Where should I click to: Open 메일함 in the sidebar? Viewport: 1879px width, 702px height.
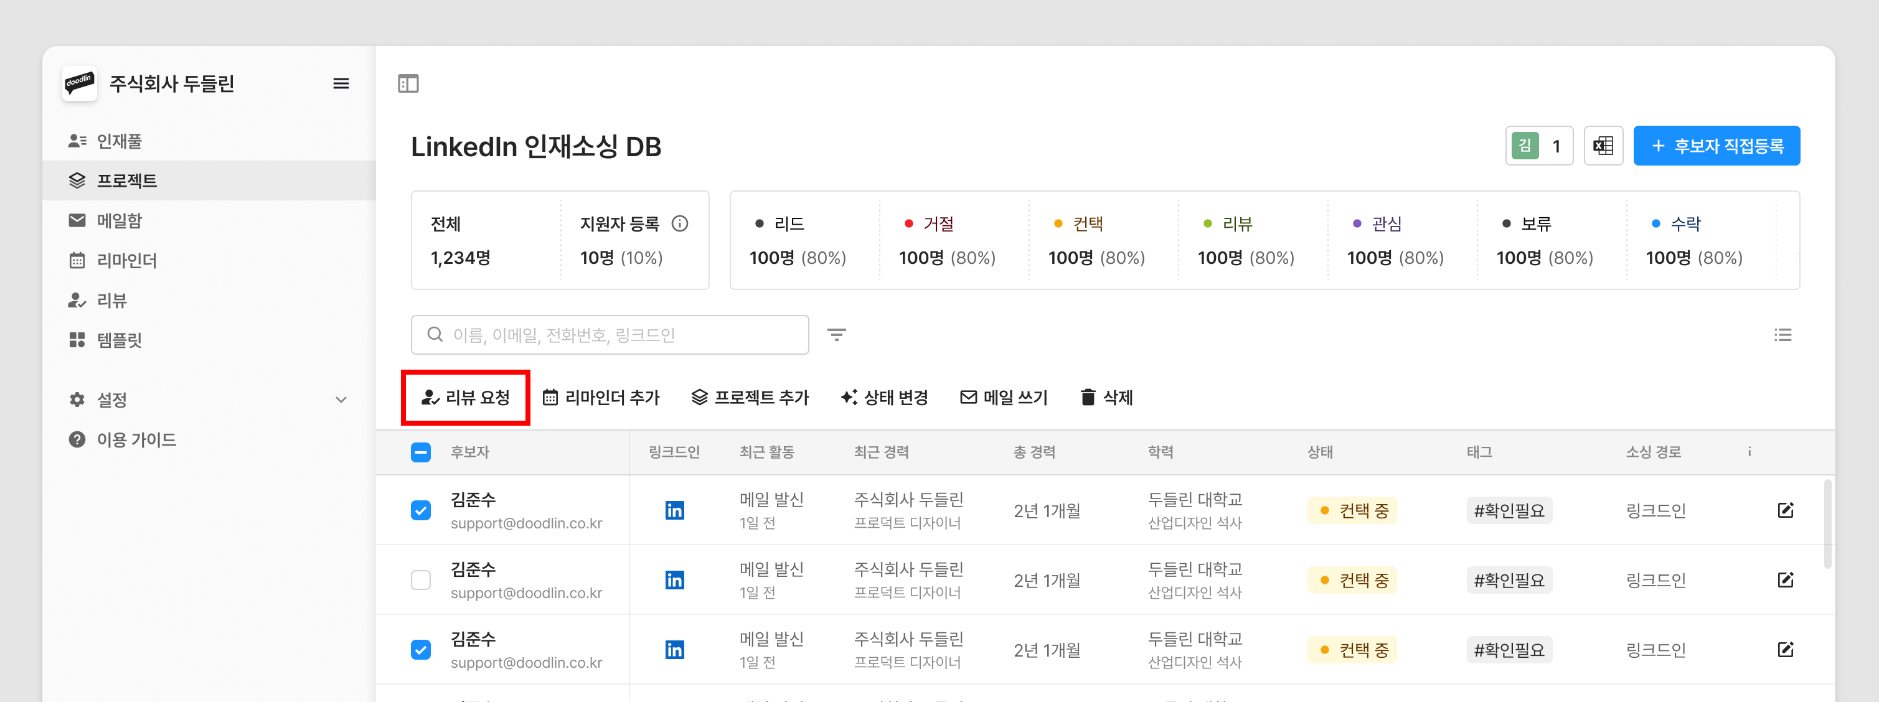click(119, 221)
